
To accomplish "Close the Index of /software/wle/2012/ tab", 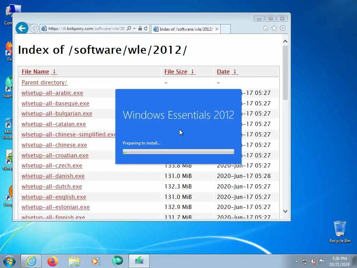I will (217, 29).
